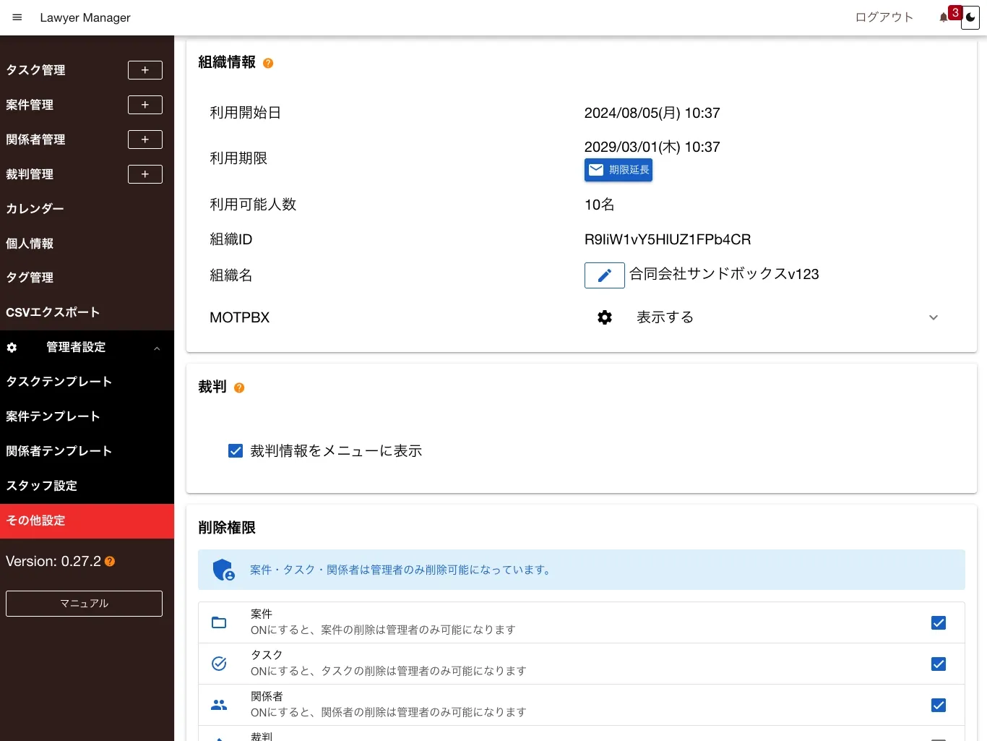The image size is (987, 741).
Task: Go to カレンダー in sidebar
Action: point(87,209)
